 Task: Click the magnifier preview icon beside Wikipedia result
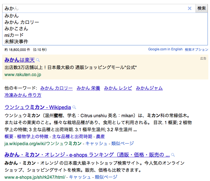[74, 107]
